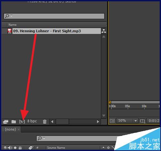
Task: Click the video visibility eye column icon
Action: click(5, 148)
